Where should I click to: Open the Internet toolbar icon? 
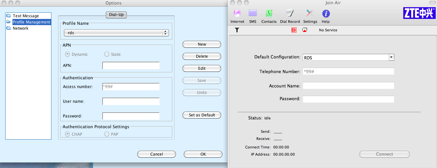(x=237, y=13)
